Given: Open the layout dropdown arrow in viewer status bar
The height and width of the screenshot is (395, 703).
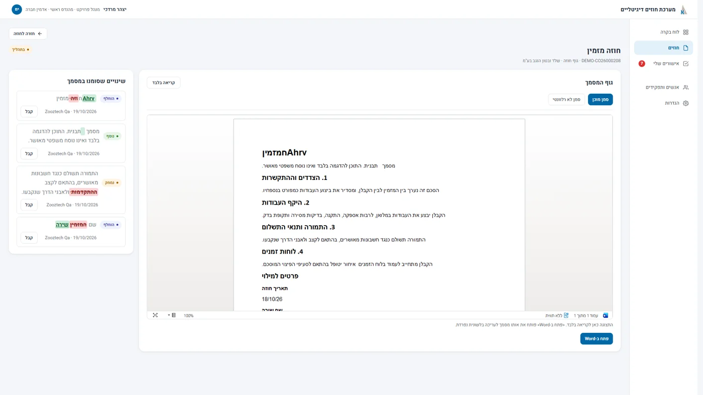Looking at the screenshot, I should tap(169, 315).
